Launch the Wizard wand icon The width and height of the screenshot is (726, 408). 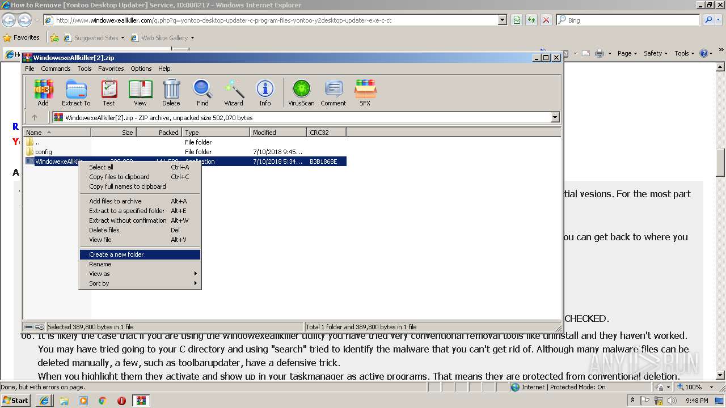(234, 93)
